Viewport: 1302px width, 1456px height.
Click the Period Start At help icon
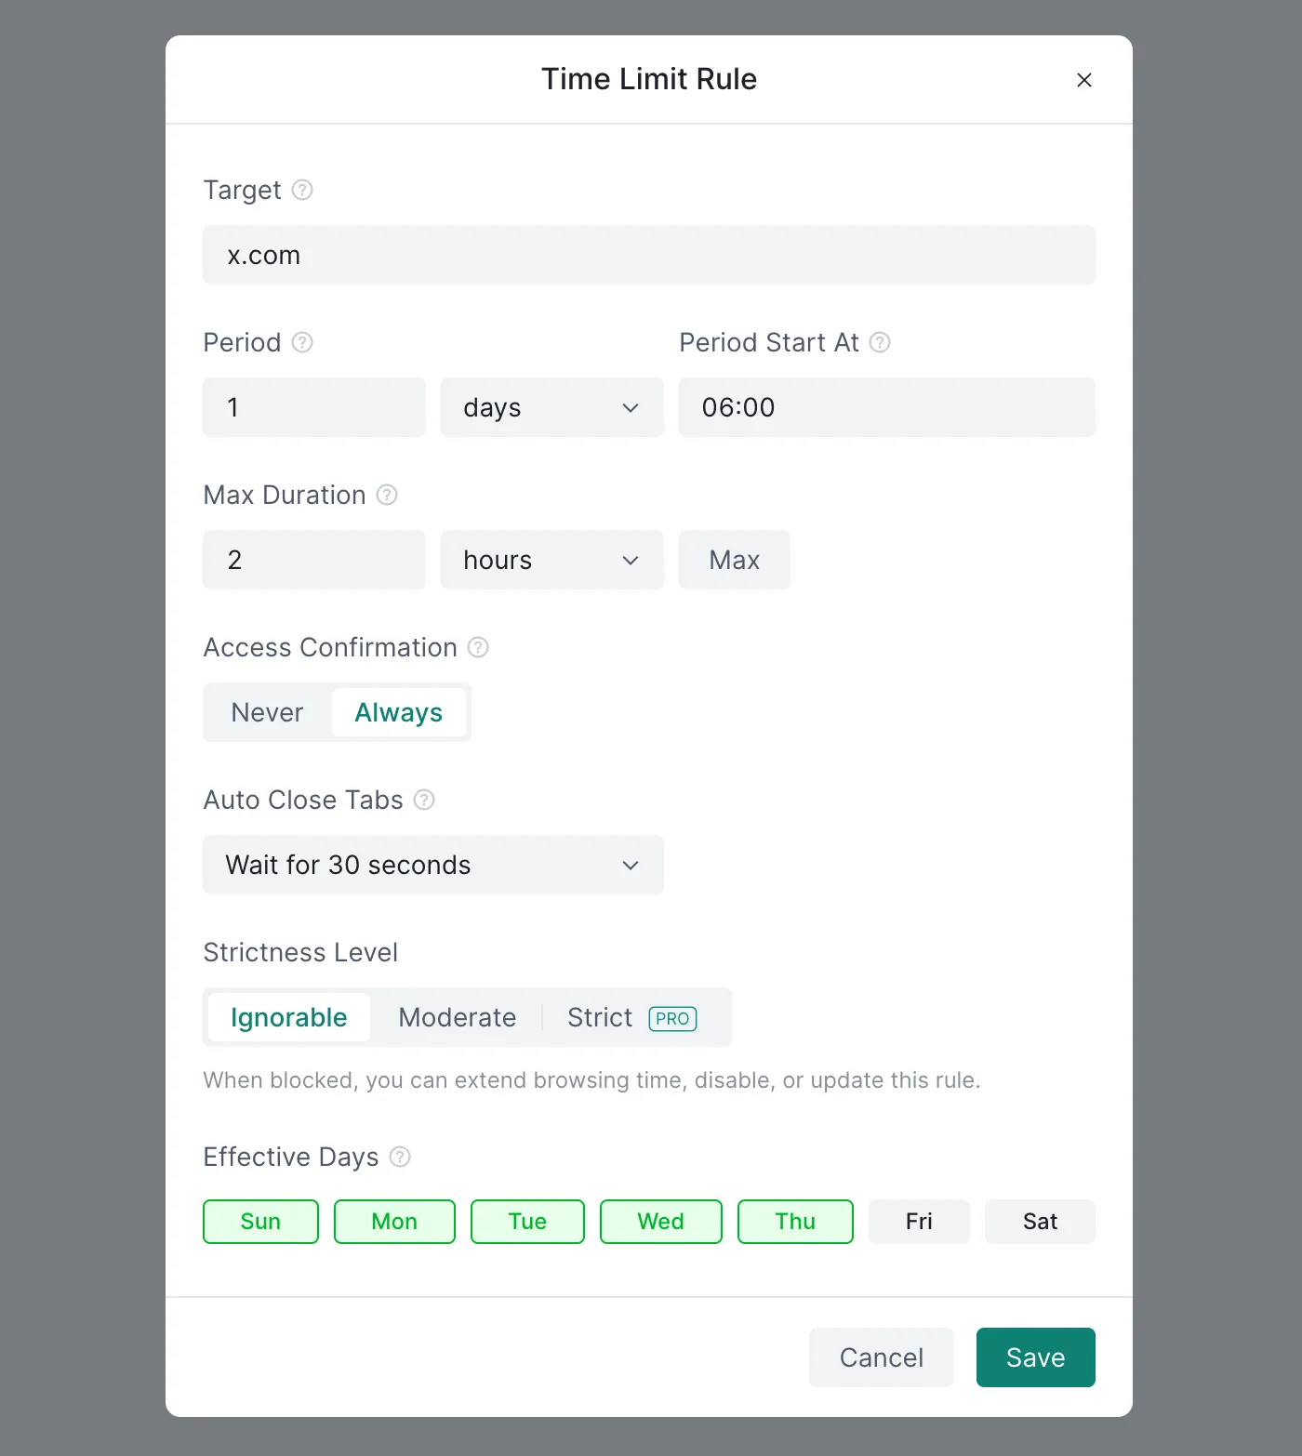(x=880, y=342)
